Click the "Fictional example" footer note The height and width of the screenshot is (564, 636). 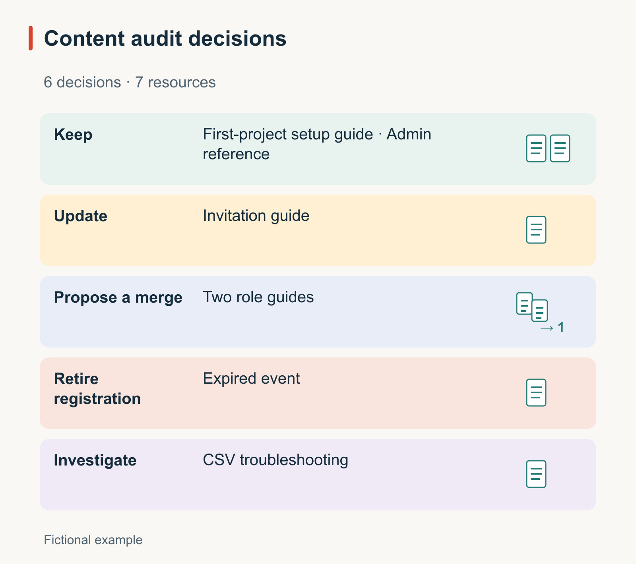point(93,540)
